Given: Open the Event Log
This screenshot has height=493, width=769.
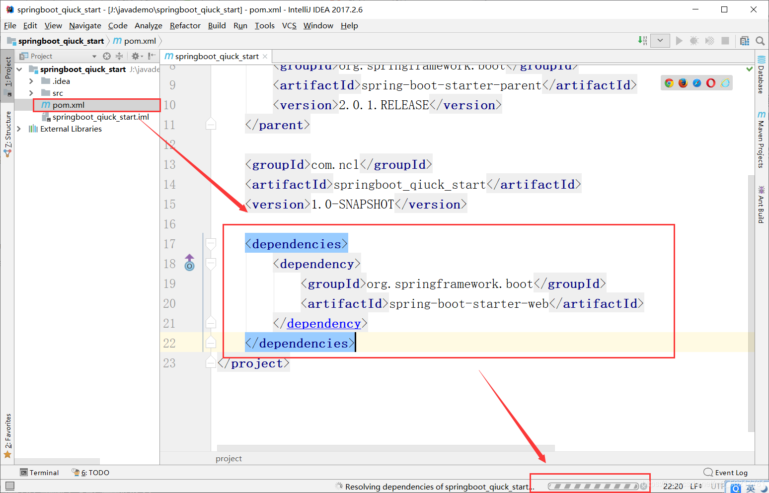Looking at the screenshot, I should click(726, 473).
